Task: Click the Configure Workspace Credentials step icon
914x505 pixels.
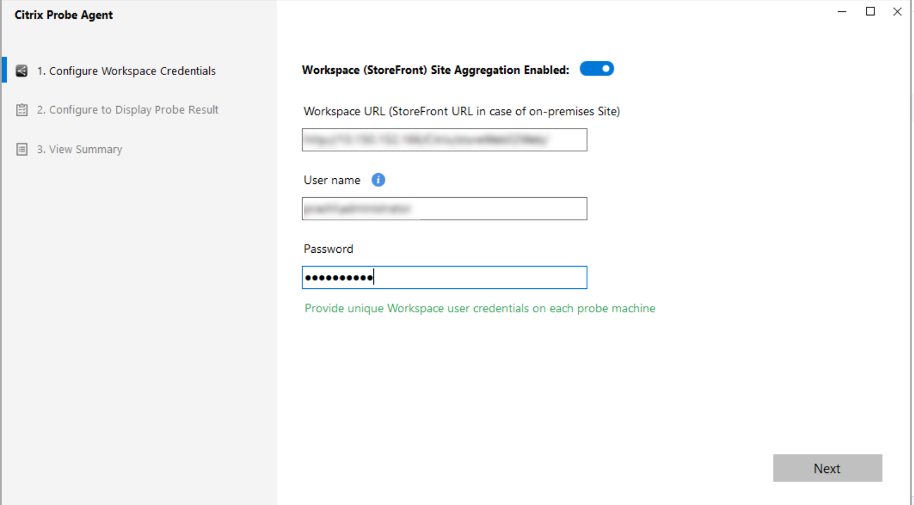Action: click(x=22, y=71)
